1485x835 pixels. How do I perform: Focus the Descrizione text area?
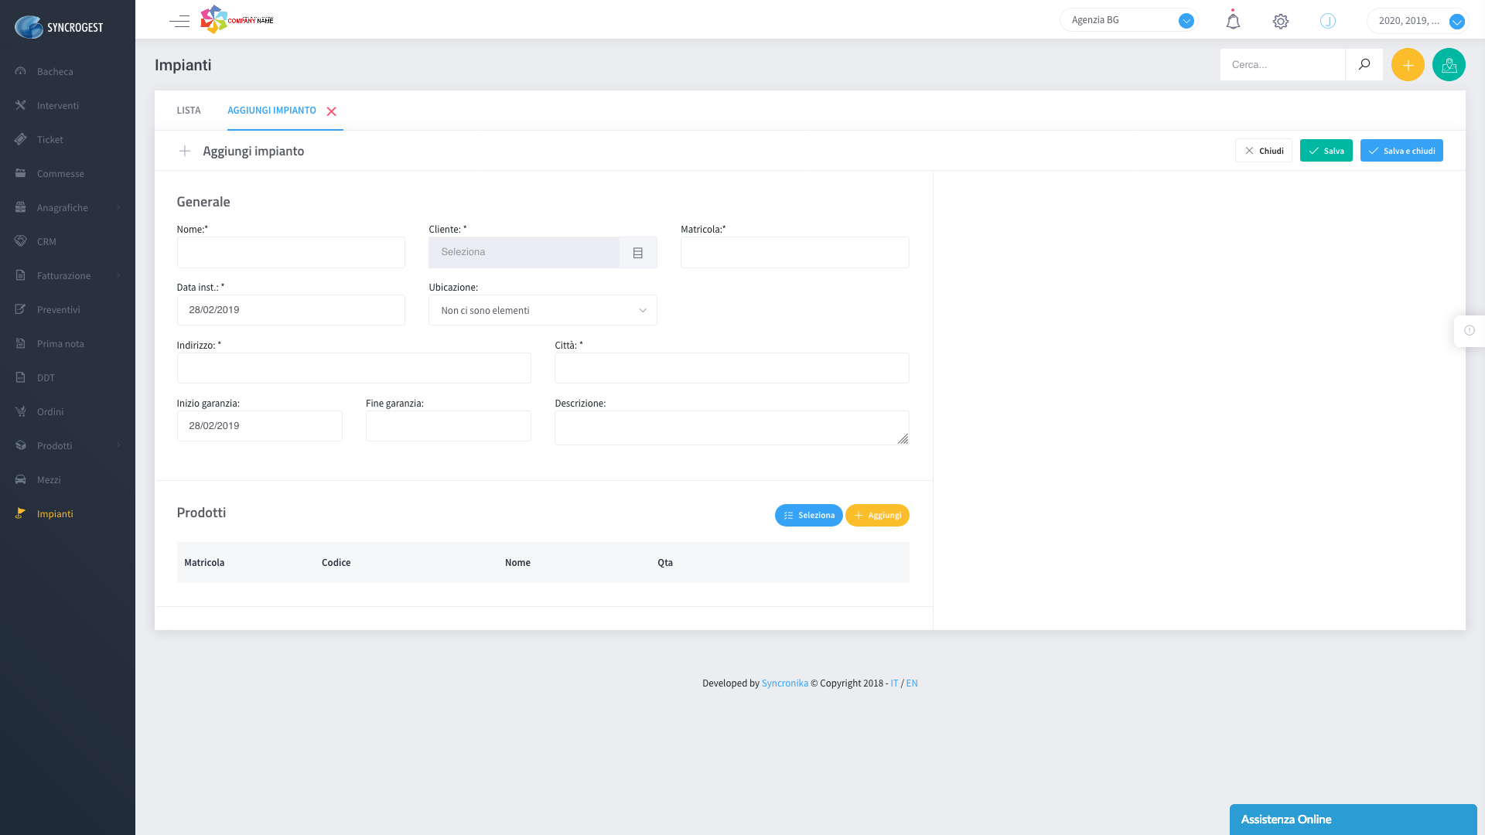[x=732, y=428]
